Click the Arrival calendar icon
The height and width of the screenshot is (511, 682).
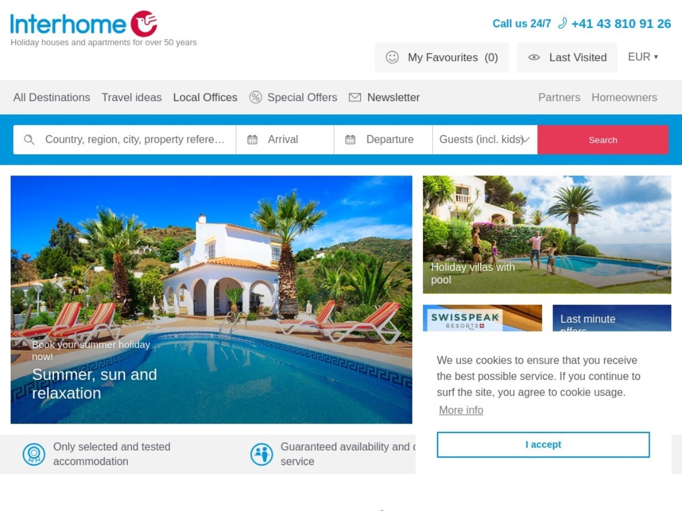click(252, 140)
